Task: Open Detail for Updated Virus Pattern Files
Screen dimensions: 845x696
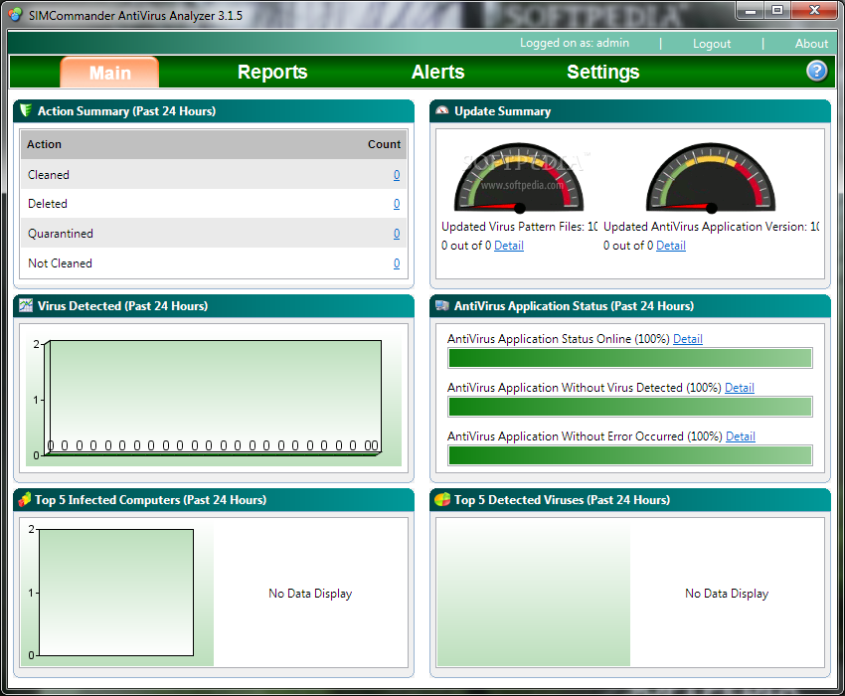Action: (509, 246)
